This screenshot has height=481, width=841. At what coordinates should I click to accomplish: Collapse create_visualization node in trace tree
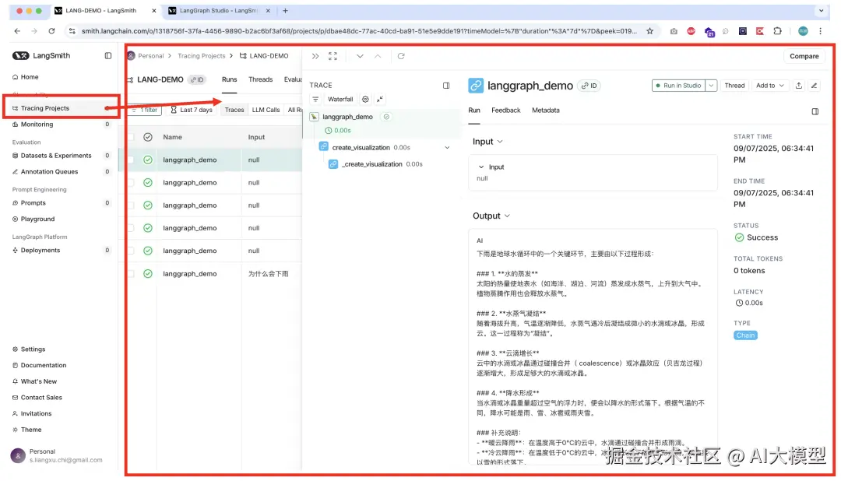tap(447, 147)
